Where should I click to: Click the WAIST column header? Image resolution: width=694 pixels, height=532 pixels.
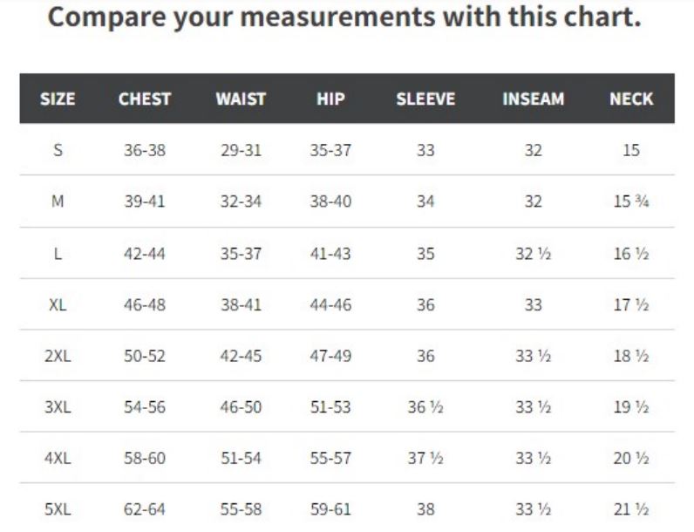(241, 99)
